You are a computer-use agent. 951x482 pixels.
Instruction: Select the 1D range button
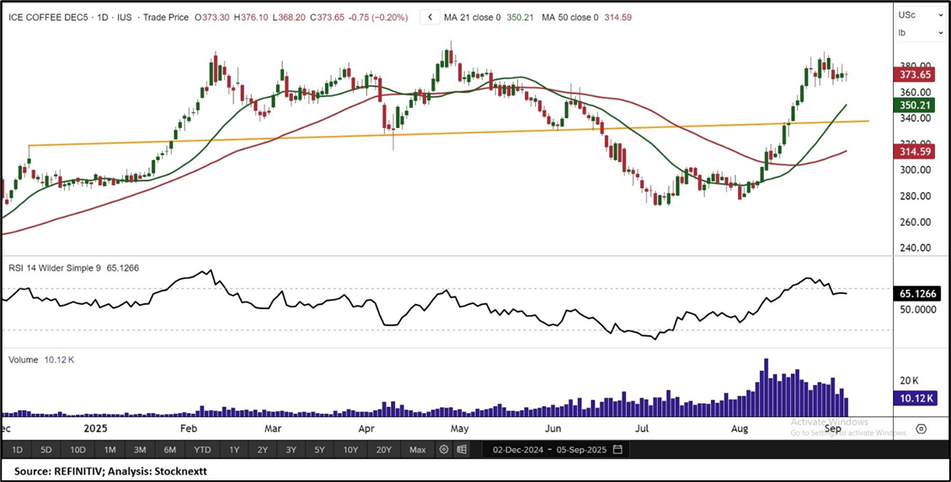pyautogui.click(x=18, y=450)
